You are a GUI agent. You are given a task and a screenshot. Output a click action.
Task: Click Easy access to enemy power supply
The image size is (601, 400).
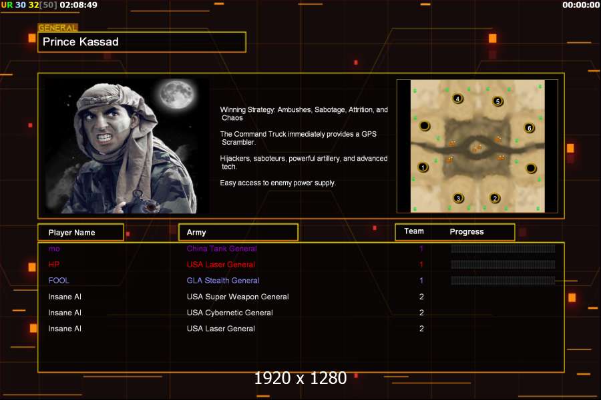pyautogui.click(x=278, y=183)
